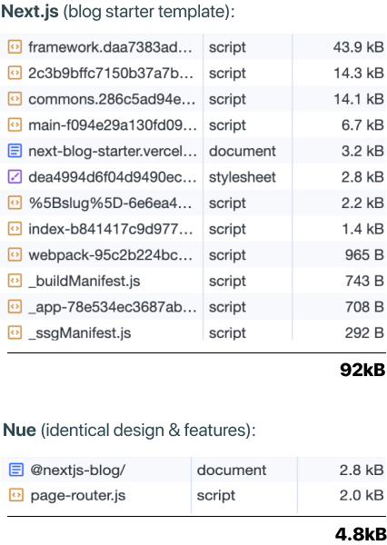Click the script icon beside framework.daa7383ad

(x=15, y=46)
